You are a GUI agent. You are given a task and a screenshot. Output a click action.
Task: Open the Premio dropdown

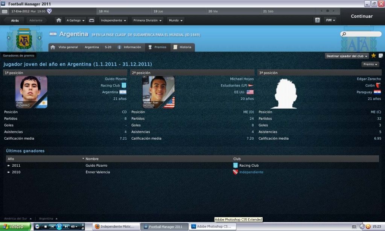[x=370, y=64]
